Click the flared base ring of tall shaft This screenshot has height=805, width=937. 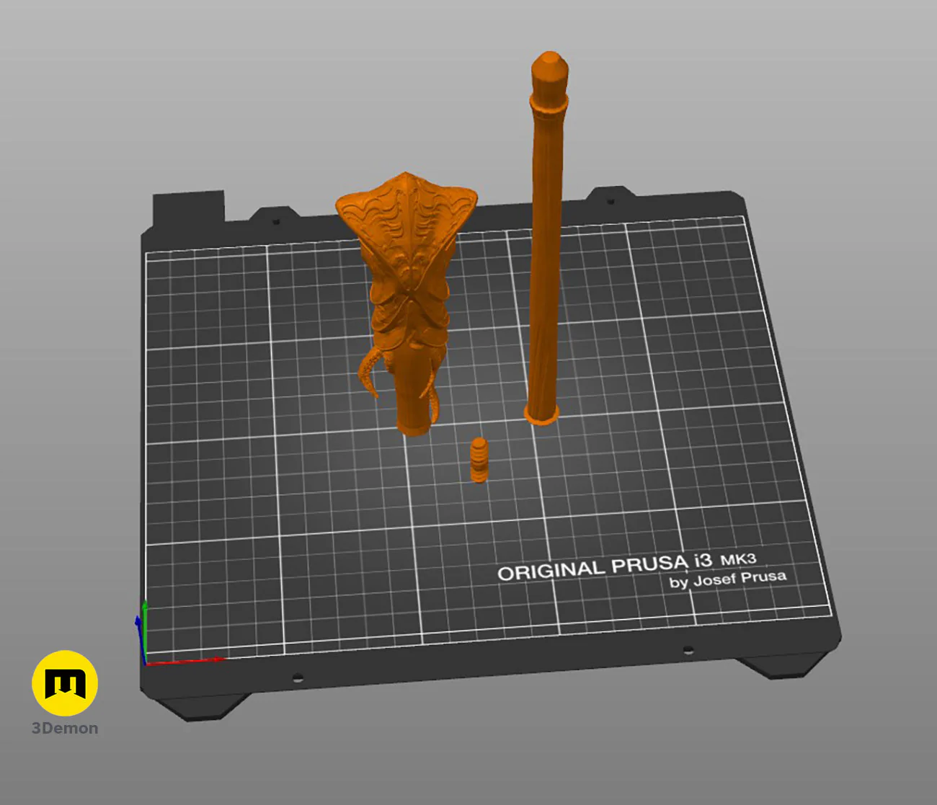(541, 414)
